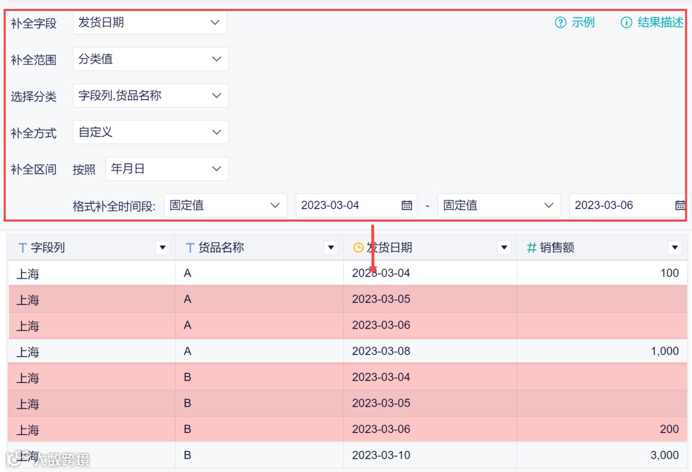Viewport: 692px width, 472px height.
Task: Click the info icon beside 结果描述
Action: tap(625, 22)
